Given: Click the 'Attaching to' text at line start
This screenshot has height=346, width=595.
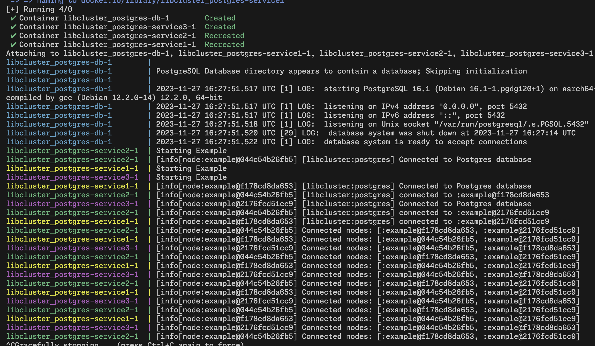Looking at the screenshot, I should 33,54.
